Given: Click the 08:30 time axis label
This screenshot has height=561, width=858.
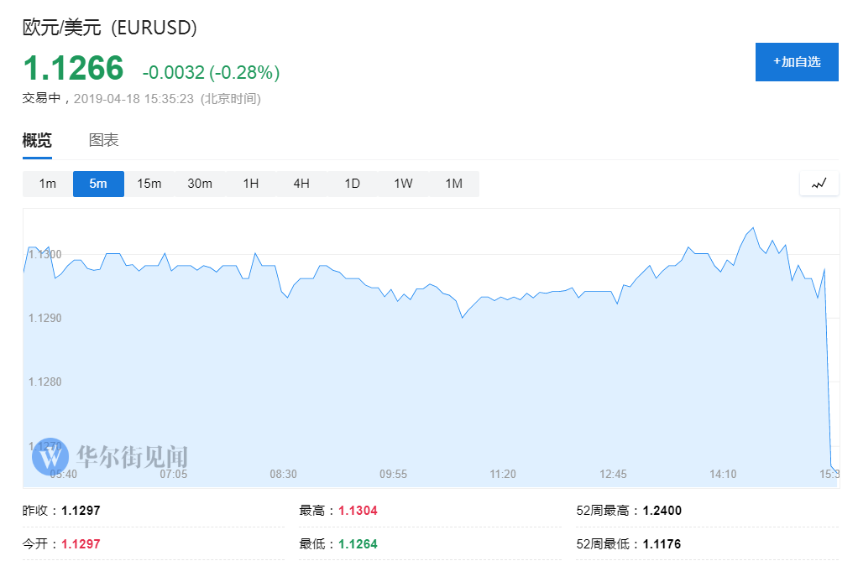Looking at the screenshot, I should pos(283,474).
